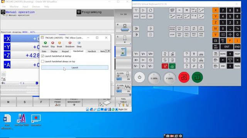Click the ENT key

[227, 47]
